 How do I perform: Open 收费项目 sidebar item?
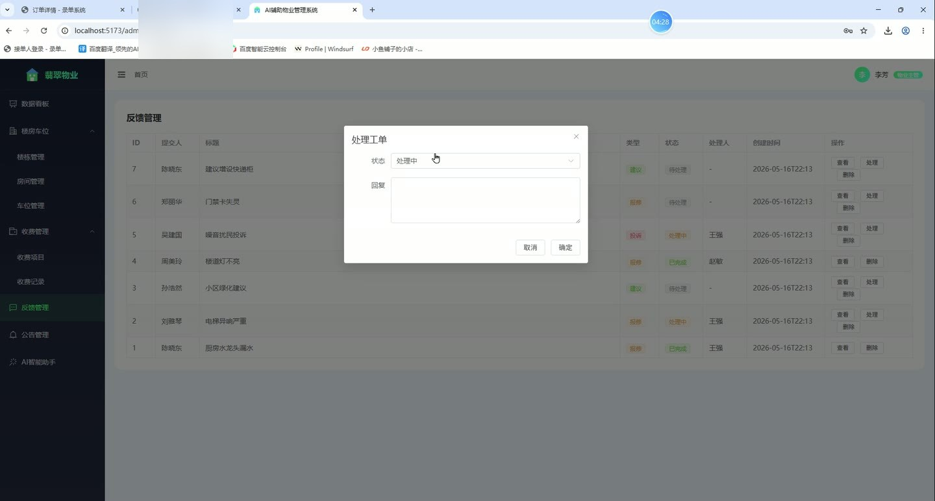pos(52,258)
